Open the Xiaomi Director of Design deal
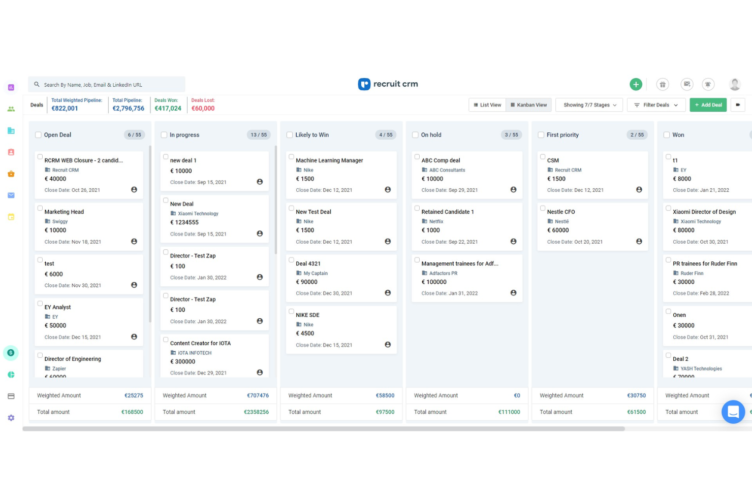The width and height of the screenshot is (752, 501). [x=704, y=212]
